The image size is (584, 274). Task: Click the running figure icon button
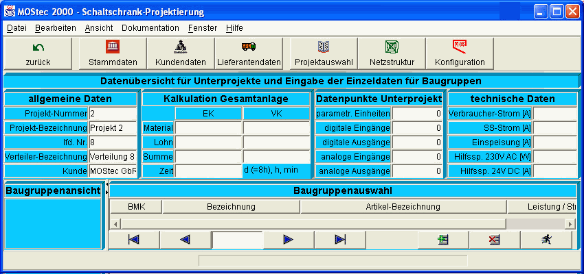coord(546,239)
